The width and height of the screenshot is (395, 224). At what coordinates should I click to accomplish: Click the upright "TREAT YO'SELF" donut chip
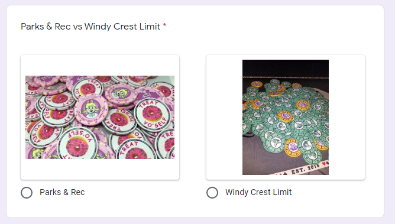(x=153, y=115)
